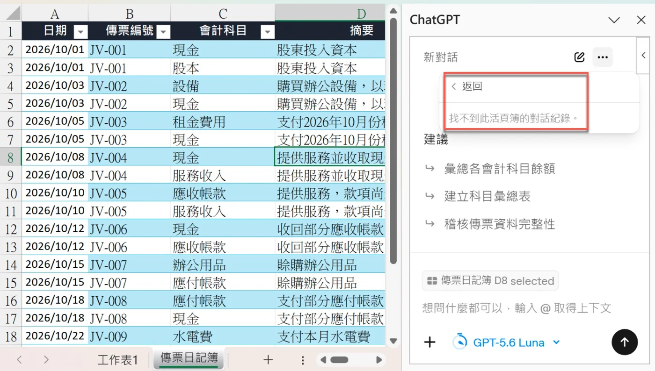Click the 傳票日記簿 D8 selected context chip
Viewport: 655px width, 371px height.
(490, 281)
